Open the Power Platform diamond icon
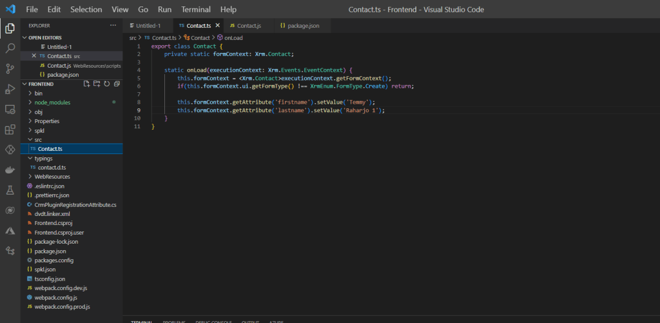 [10, 150]
